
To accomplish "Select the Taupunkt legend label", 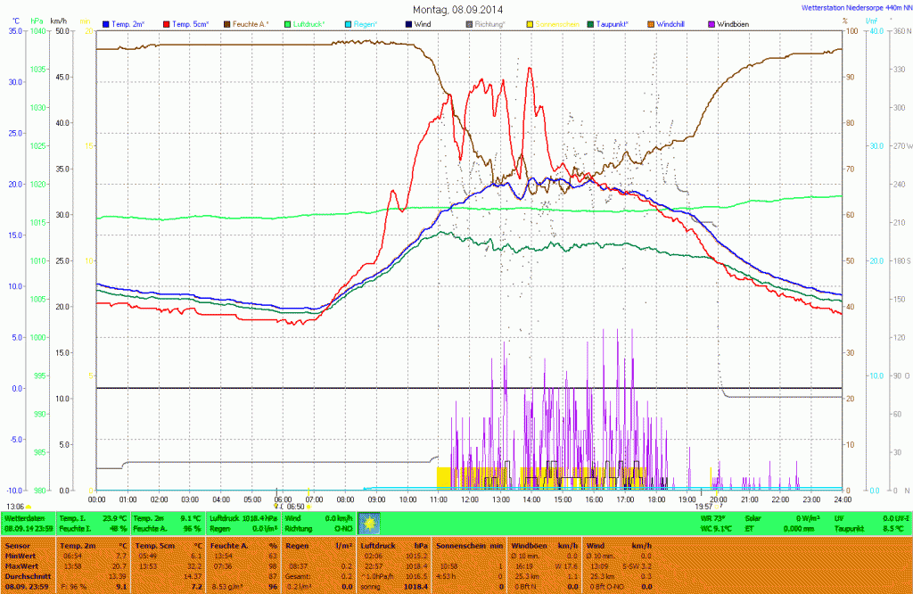I will [613, 23].
